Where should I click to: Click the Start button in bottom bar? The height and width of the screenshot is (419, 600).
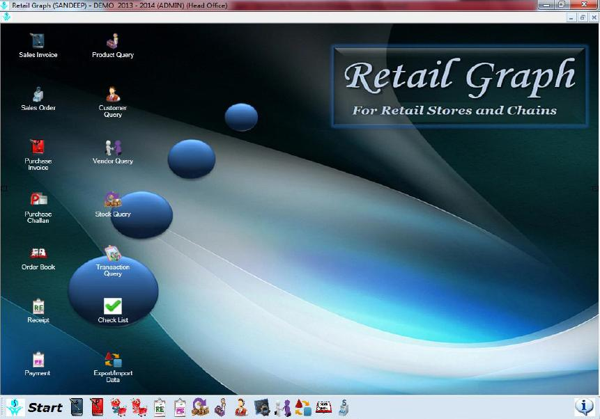(x=45, y=408)
